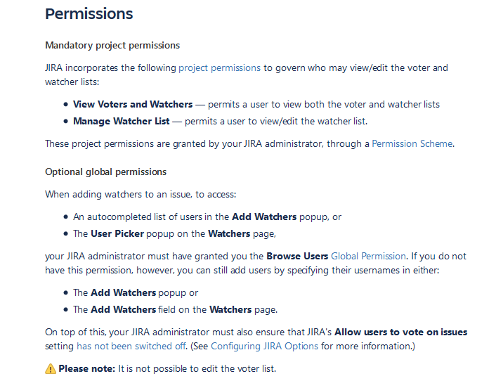Click the bold View Voters and Watchers text

click(133, 104)
